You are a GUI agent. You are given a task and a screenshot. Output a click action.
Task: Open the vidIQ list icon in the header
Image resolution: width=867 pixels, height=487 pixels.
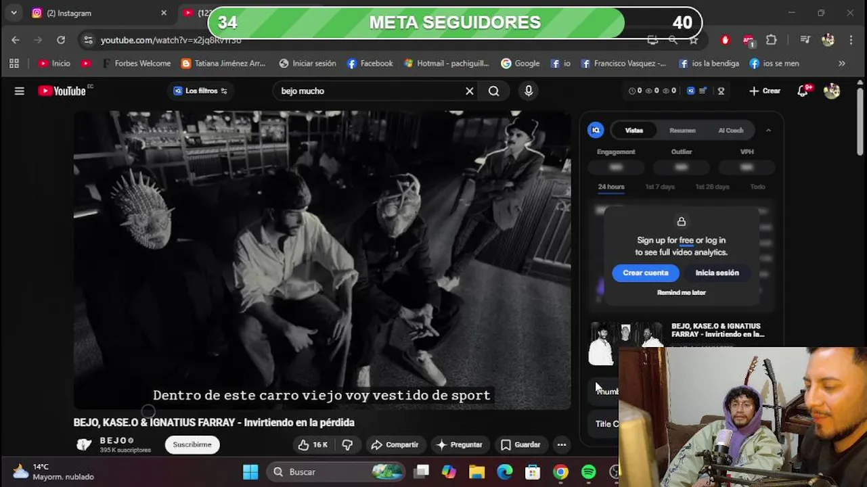coord(703,91)
